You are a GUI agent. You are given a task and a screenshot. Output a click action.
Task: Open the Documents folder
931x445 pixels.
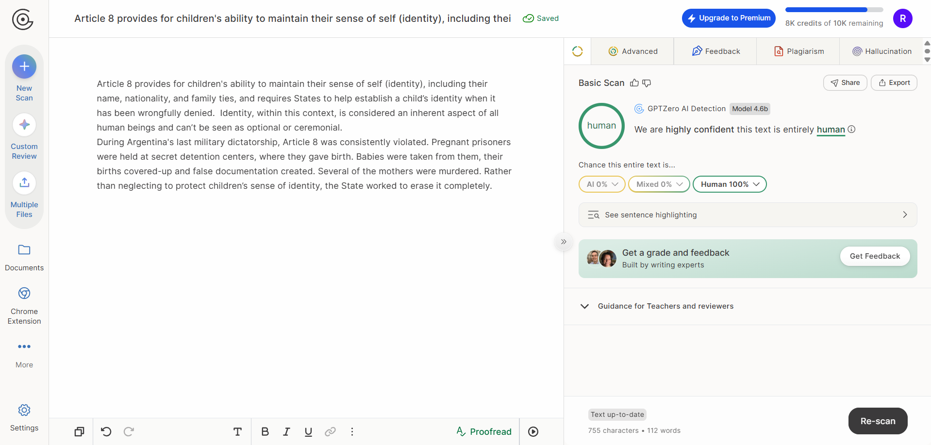point(24,258)
